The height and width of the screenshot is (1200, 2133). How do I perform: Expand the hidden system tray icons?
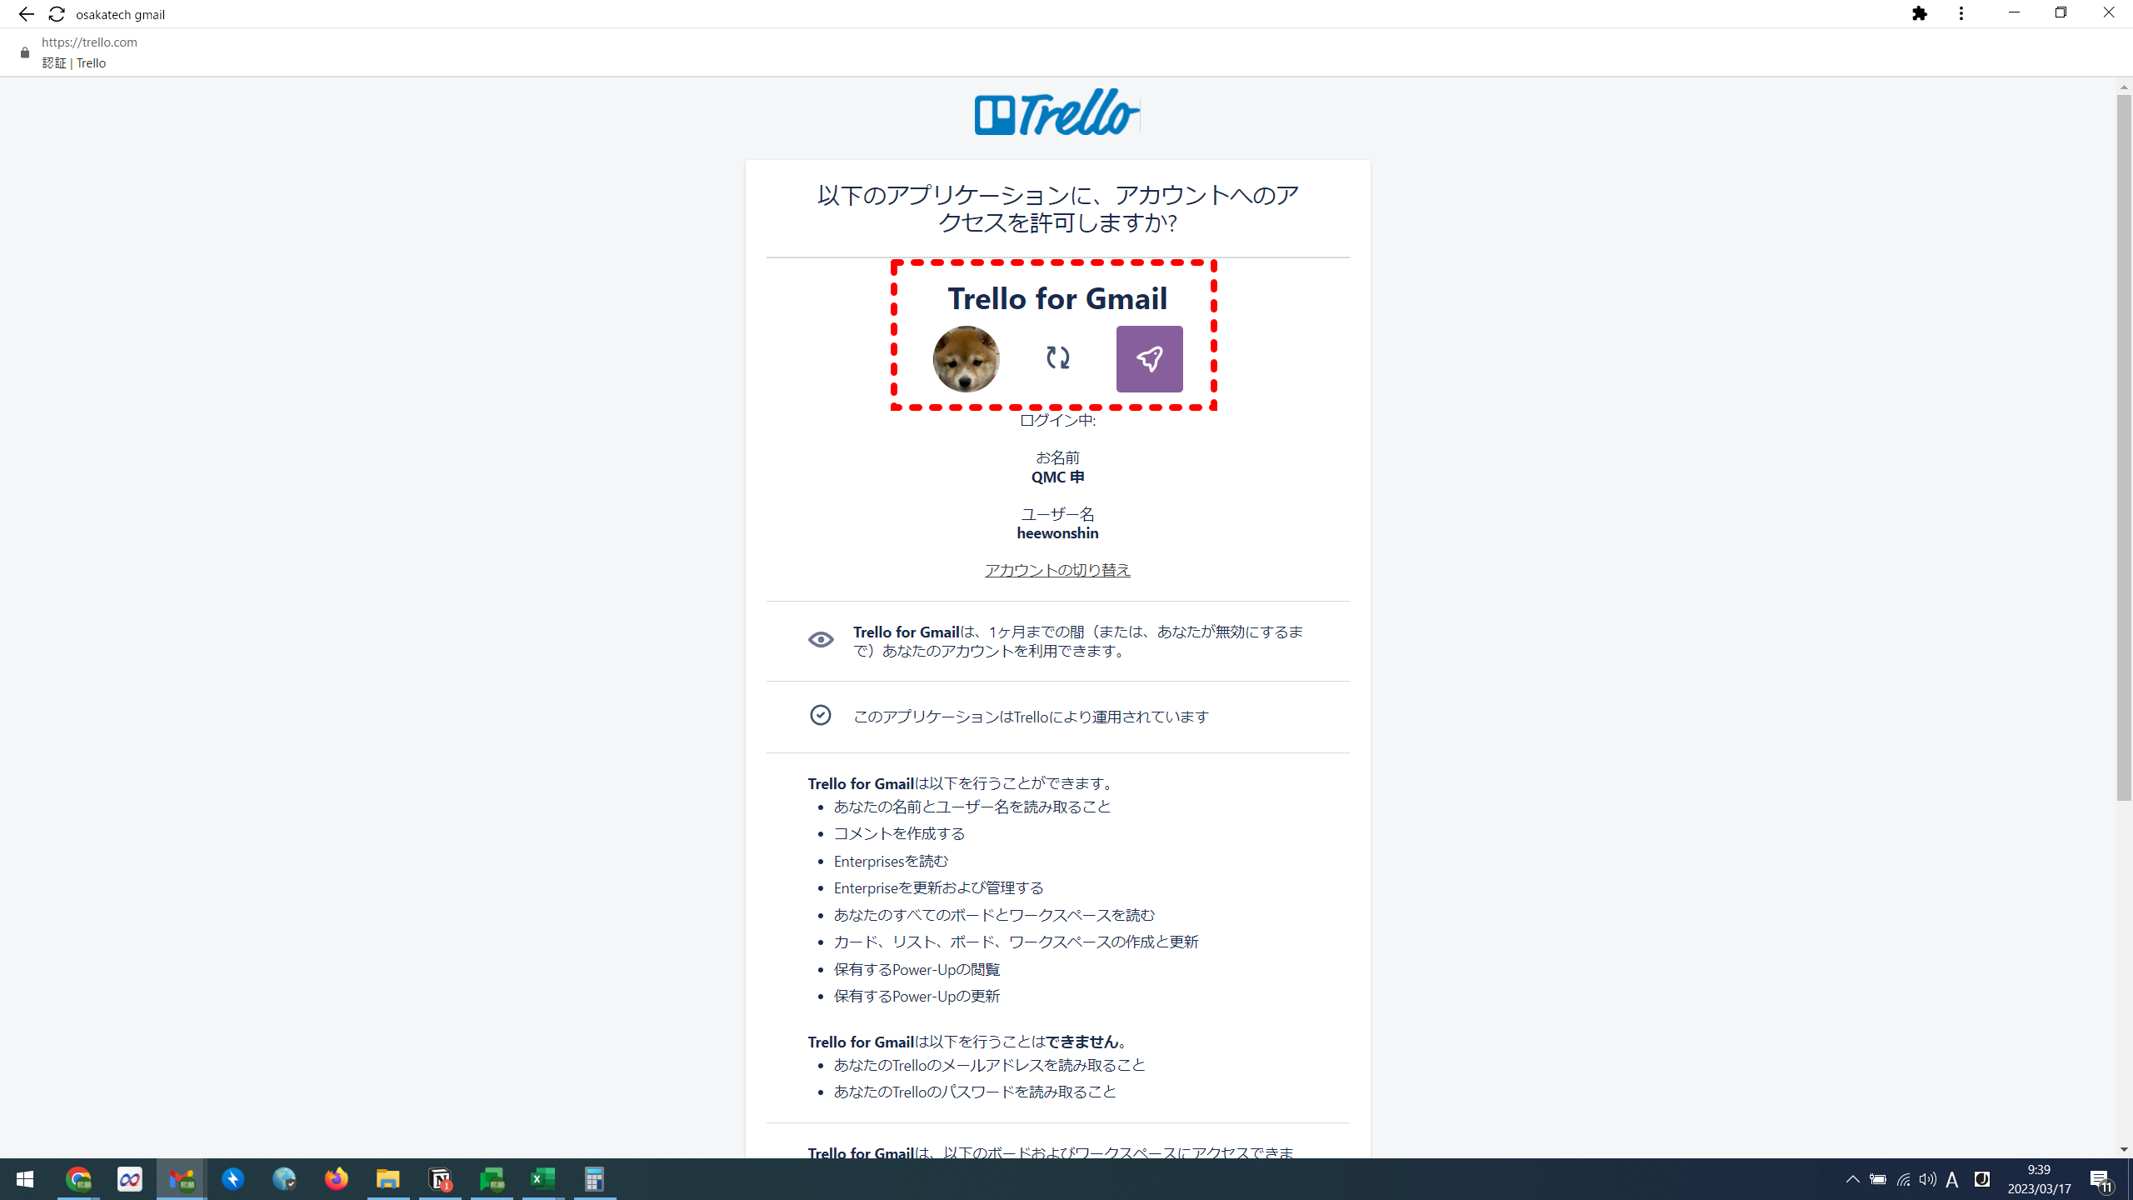pos(1852,1179)
